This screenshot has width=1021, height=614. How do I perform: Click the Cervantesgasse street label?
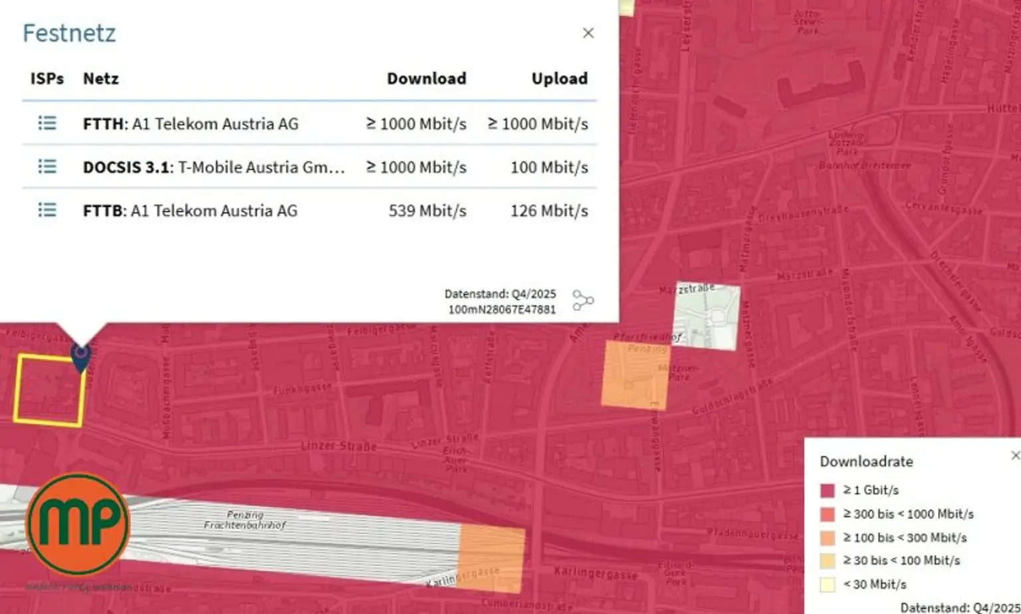[x=944, y=207]
